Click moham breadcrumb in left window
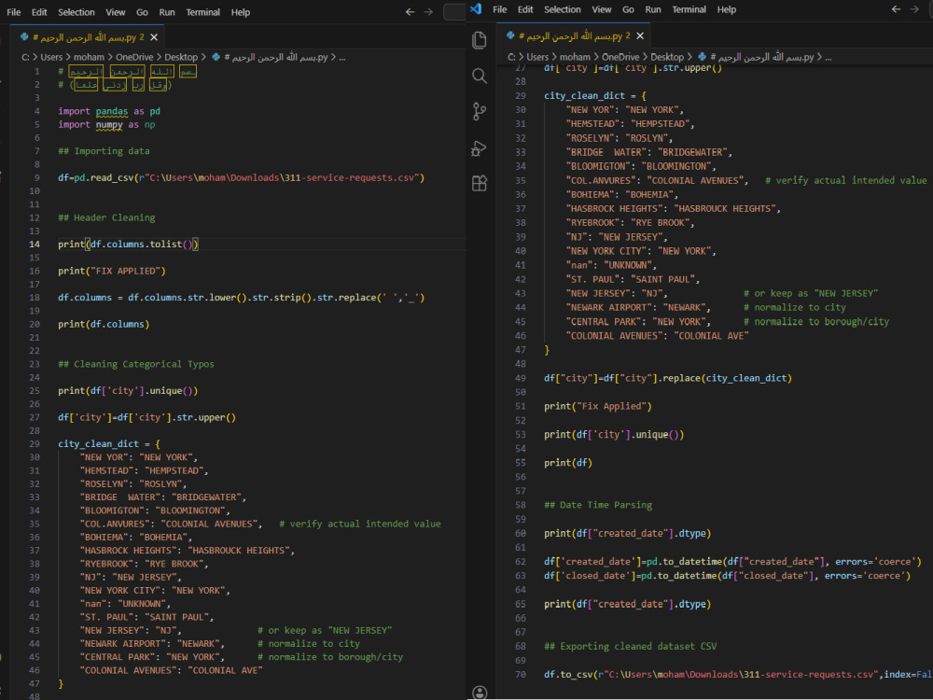Screen dimensions: 933x700 coord(89,57)
